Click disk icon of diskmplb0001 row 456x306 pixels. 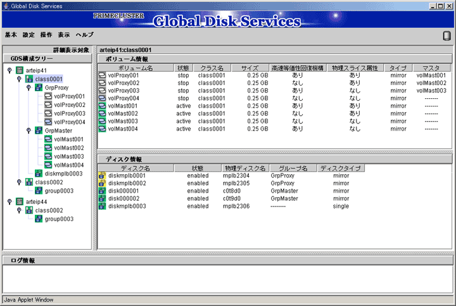coord(102,175)
